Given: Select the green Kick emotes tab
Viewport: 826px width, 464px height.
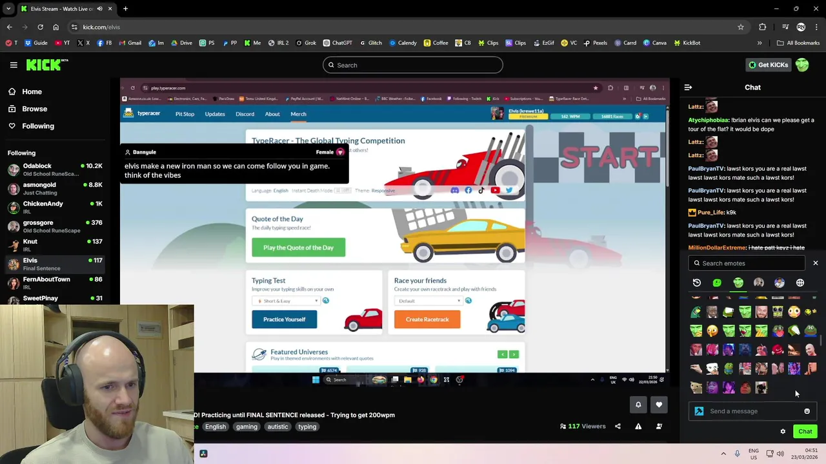Looking at the screenshot, I should [x=717, y=282].
